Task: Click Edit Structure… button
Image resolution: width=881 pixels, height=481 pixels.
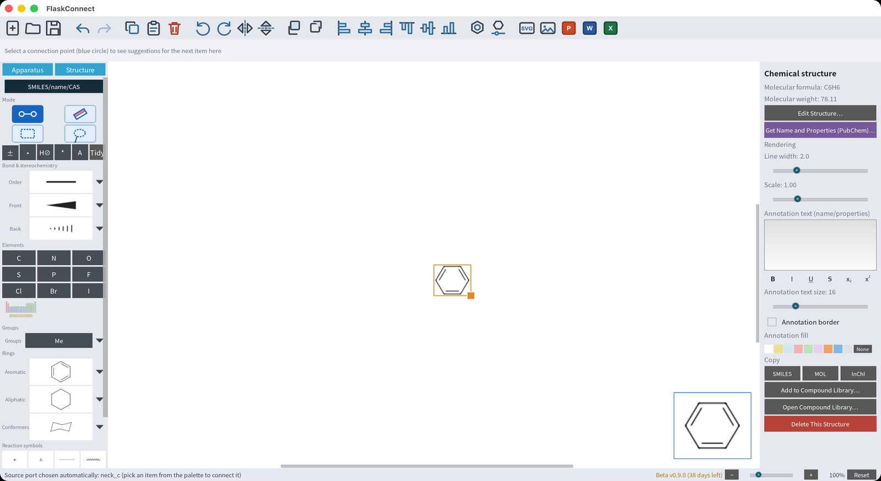Action: point(820,113)
